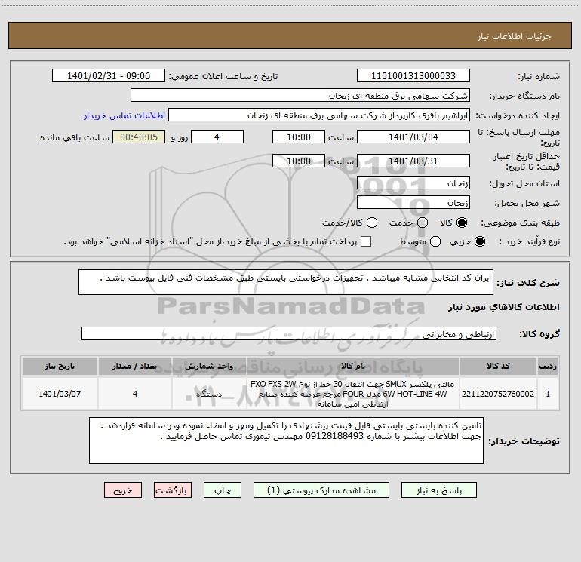Image resolution: width=581 pixels, height=562 pixels.
Task: Click the row number 1 cell
Action: click(x=548, y=394)
